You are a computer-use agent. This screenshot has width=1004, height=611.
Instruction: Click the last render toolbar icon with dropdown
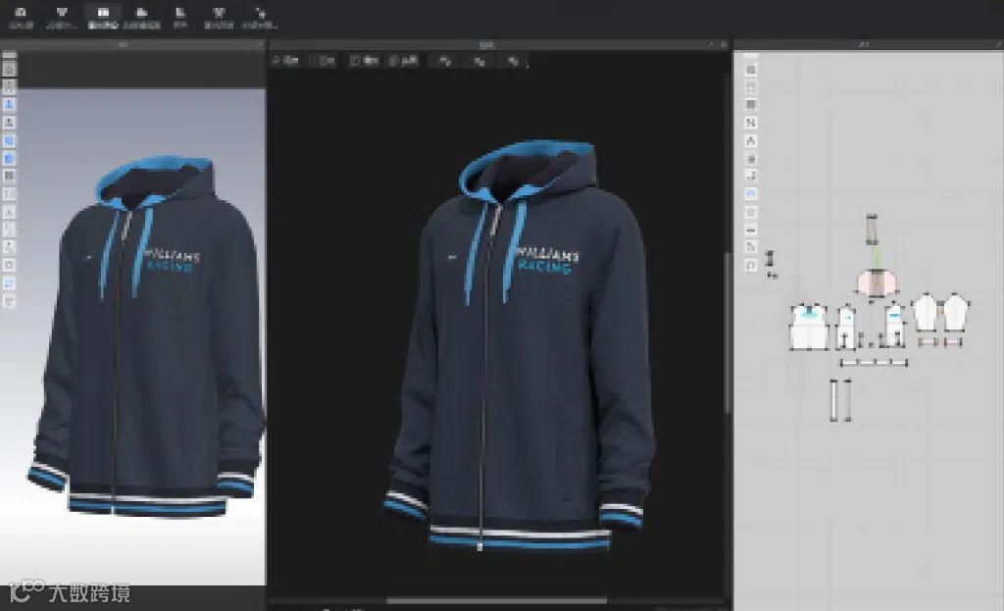[x=514, y=62]
